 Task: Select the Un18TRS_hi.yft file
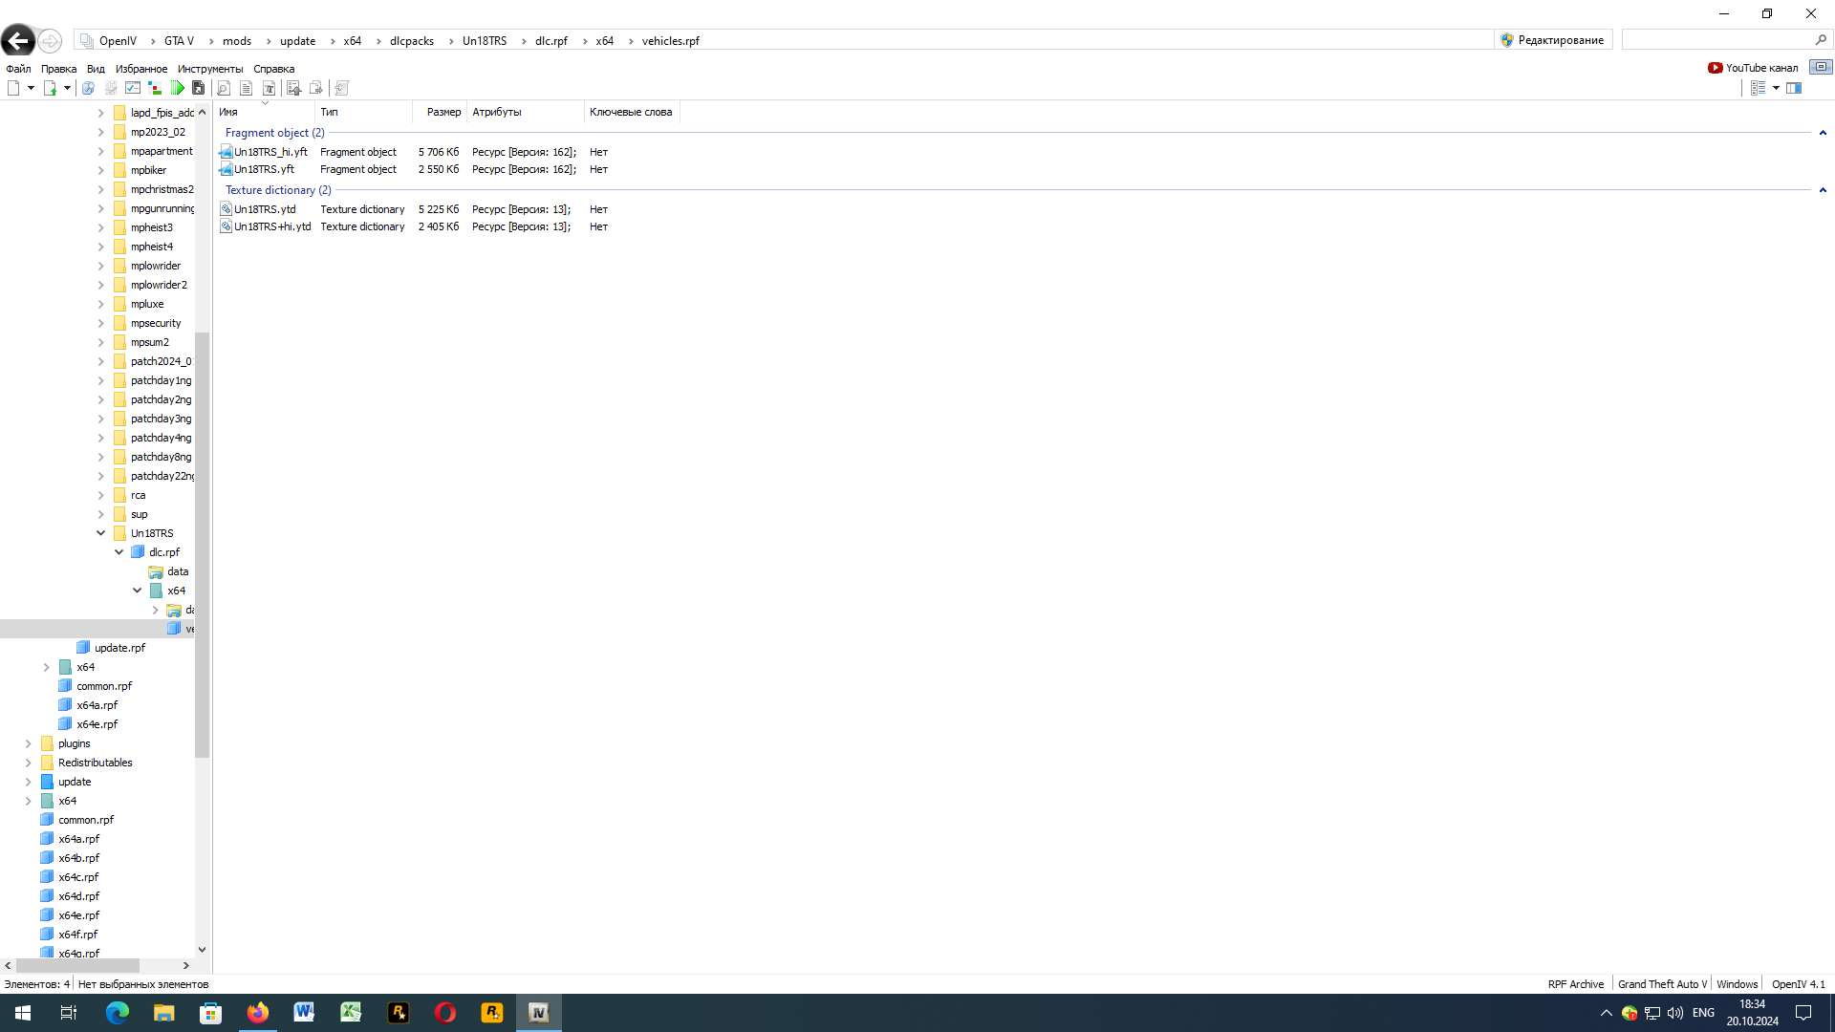[270, 152]
